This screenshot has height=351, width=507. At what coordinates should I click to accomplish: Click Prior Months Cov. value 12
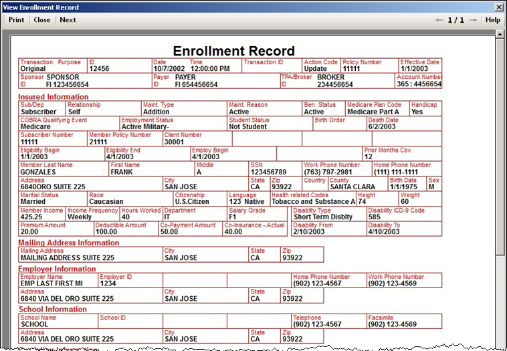(369, 156)
